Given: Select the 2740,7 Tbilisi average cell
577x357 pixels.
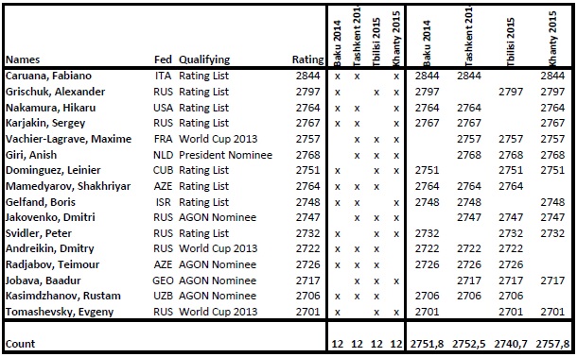Looking at the screenshot, I should (511, 344).
